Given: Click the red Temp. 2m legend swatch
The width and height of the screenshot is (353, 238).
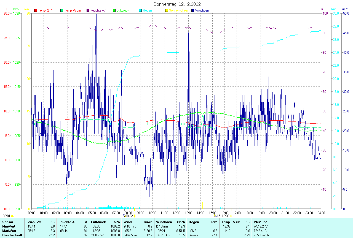Looking at the screenshot, I should click(36, 10).
